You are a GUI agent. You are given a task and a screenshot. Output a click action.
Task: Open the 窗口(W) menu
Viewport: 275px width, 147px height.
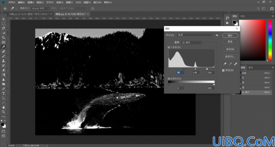click(x=98, y=2)
